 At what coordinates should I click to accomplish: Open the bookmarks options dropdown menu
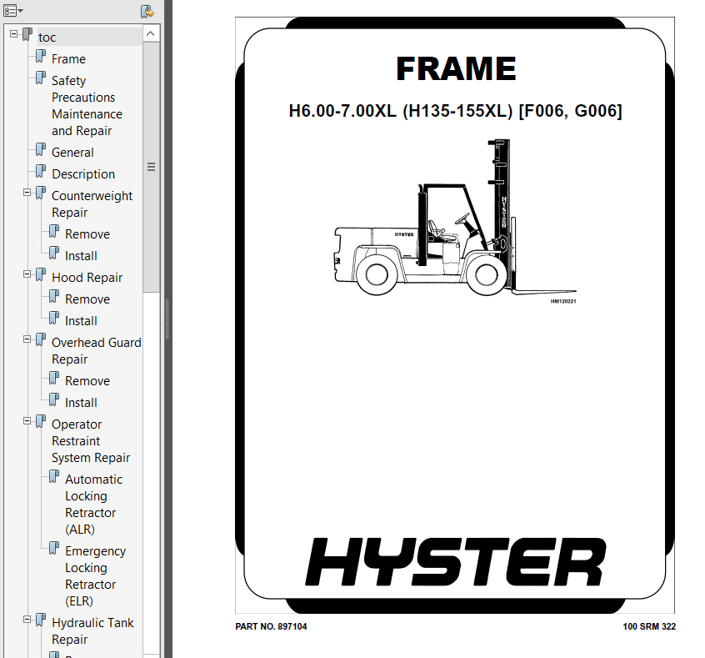(13, 10)
